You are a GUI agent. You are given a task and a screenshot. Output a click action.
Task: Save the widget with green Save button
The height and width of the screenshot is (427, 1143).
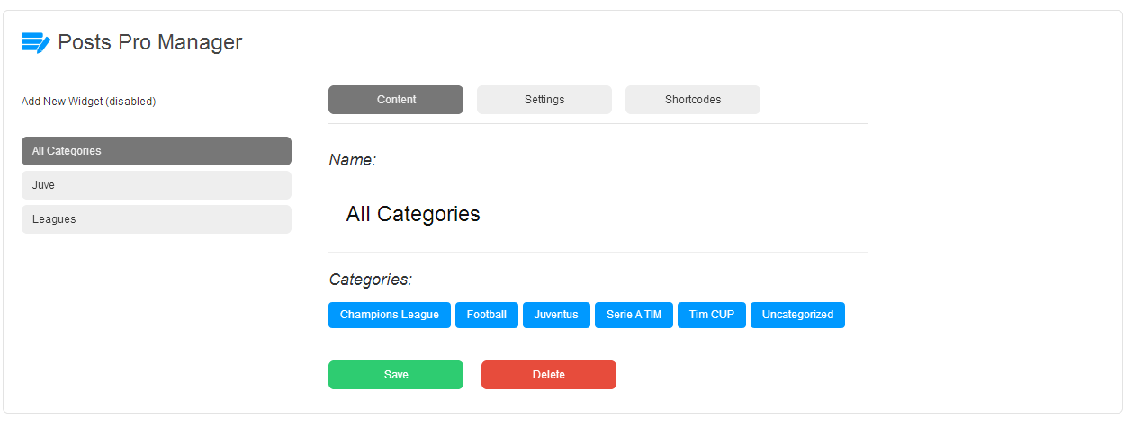(396, 375)
